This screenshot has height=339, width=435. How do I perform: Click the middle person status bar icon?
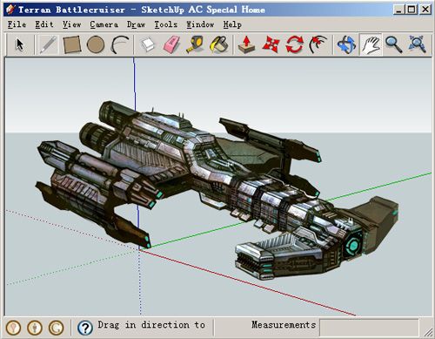coord(35,328)
